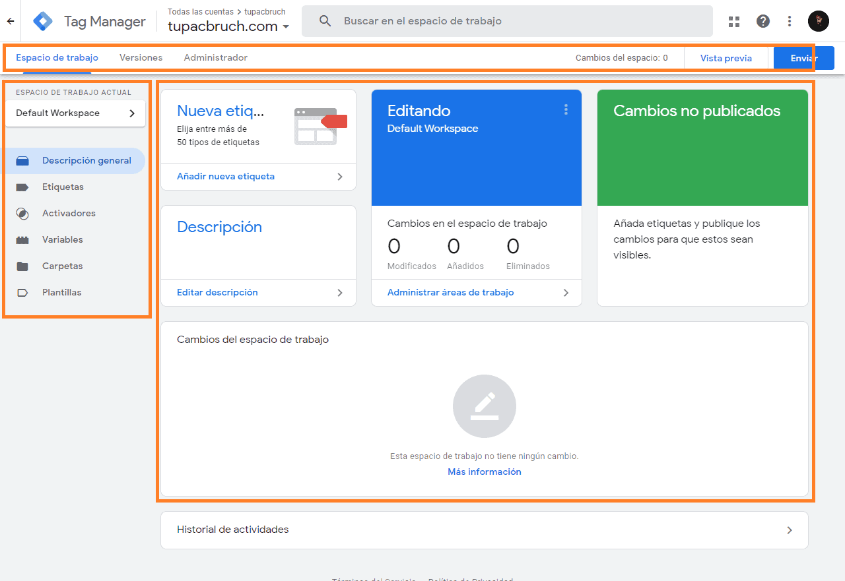Open the account profile avatar

[819, 20]
